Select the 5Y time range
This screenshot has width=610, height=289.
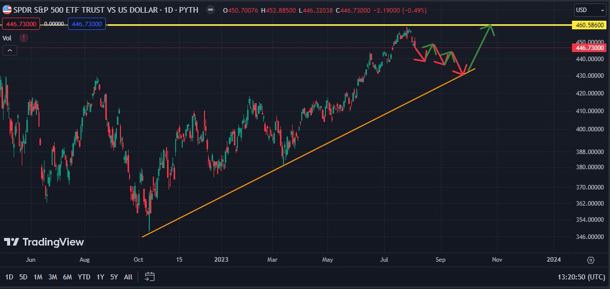tap(114, 277)
